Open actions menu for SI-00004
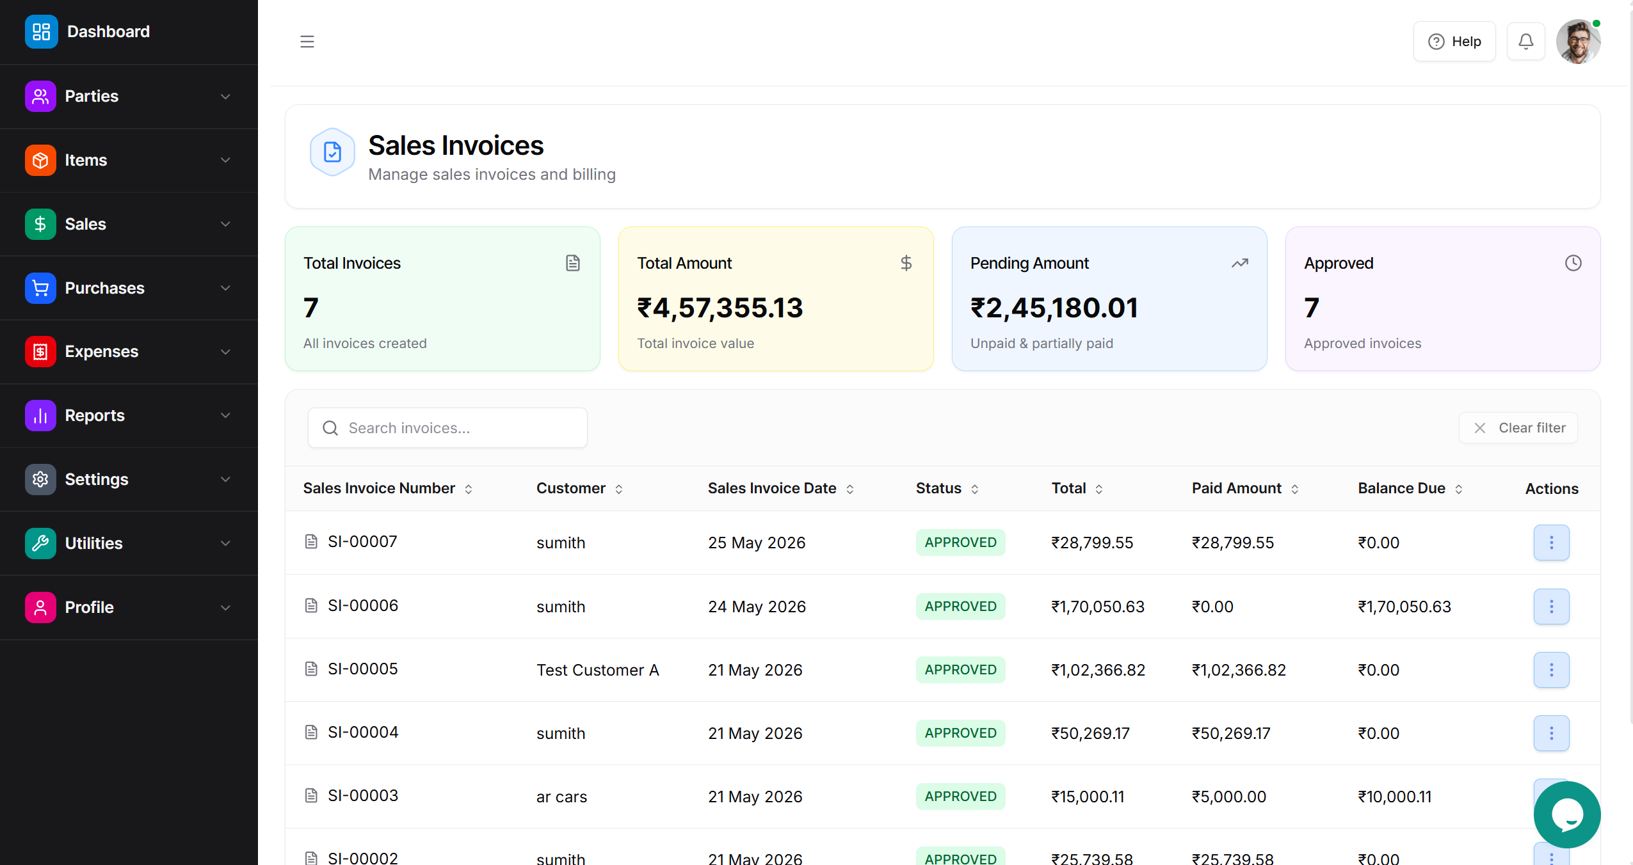This screenshot has height=865, width=1633. (x=1552, y=733)
